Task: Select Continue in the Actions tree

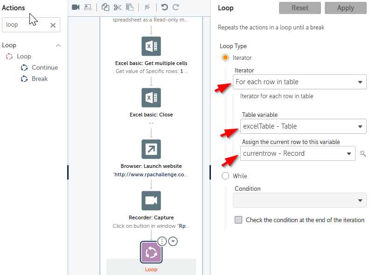Action: pyautogui.click(x=44, y=67)
